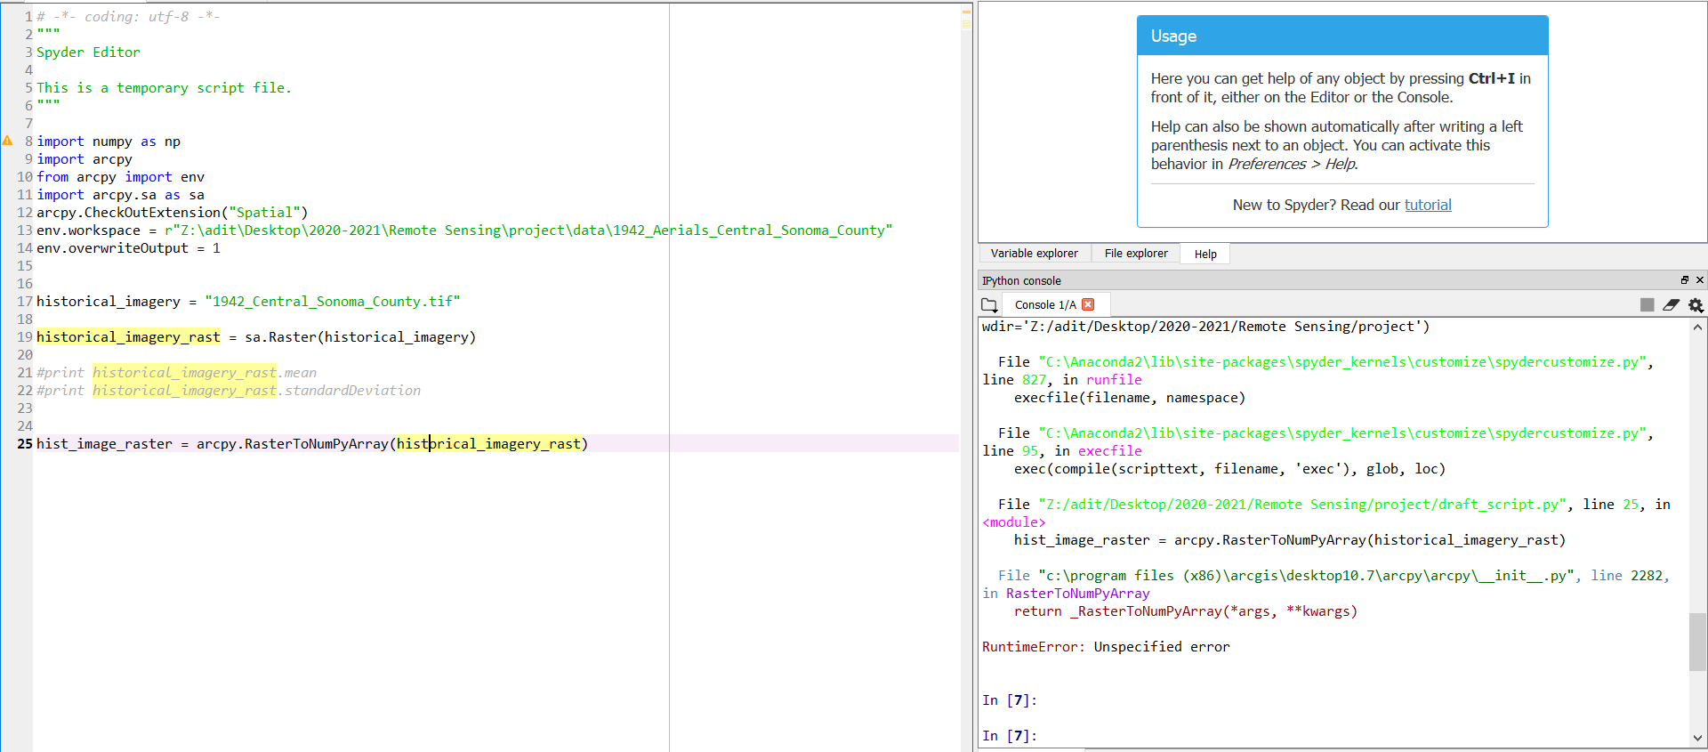Click 'RuntimeError: Unspecified error' message
The image size is (1708, 752).
[x=1106, y=647]
